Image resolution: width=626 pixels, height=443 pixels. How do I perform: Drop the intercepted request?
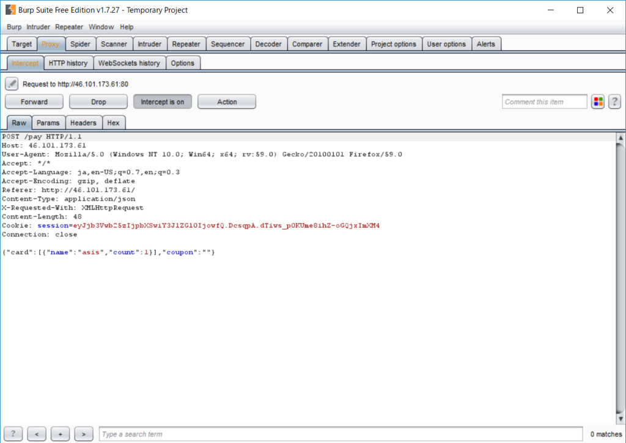(98, 102)
